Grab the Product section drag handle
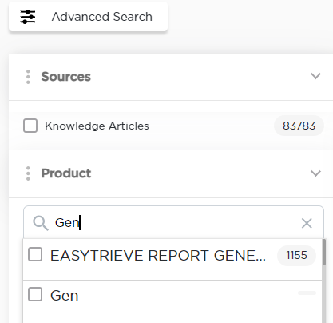 [x=28, y=173]
